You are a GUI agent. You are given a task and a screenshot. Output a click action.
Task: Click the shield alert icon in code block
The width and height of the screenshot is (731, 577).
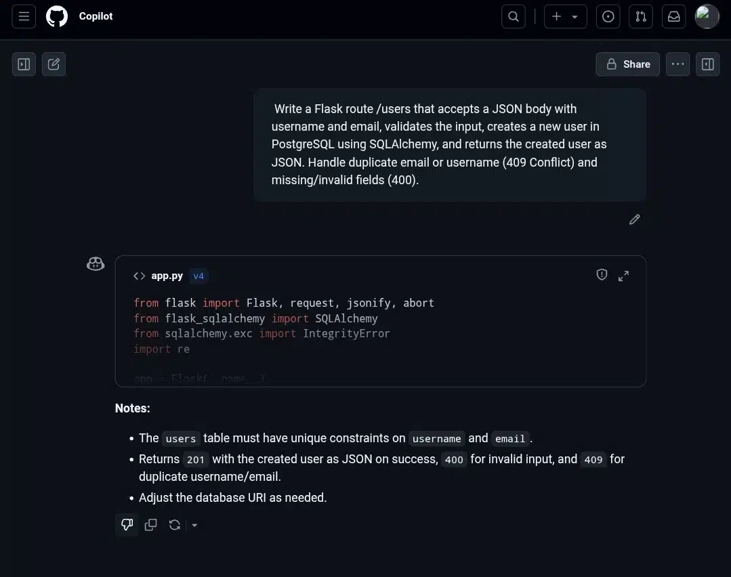602,274
